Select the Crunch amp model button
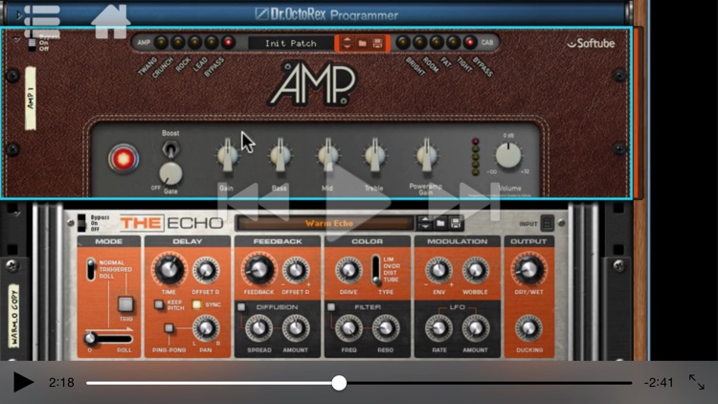 pyautogui.click(x=178, y=42)
